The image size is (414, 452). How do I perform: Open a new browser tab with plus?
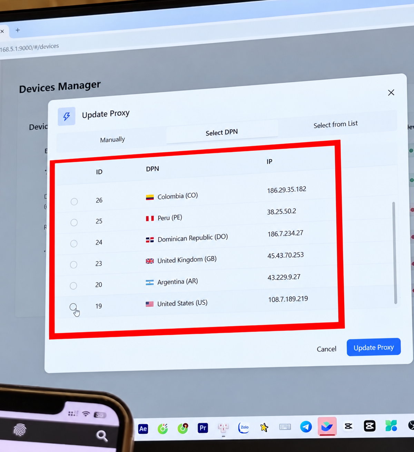pyautogui.click(x=18, y=30)
